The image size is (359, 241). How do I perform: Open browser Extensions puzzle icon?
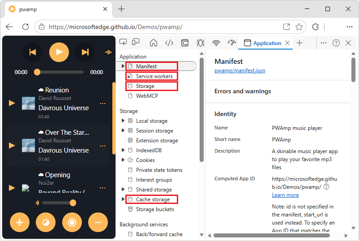pos(315,27)
